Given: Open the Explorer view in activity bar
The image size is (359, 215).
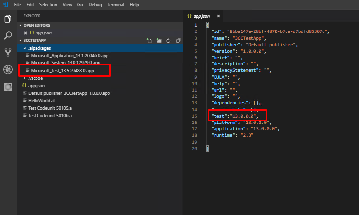Looking at the screenshot, I should (8, 19).
